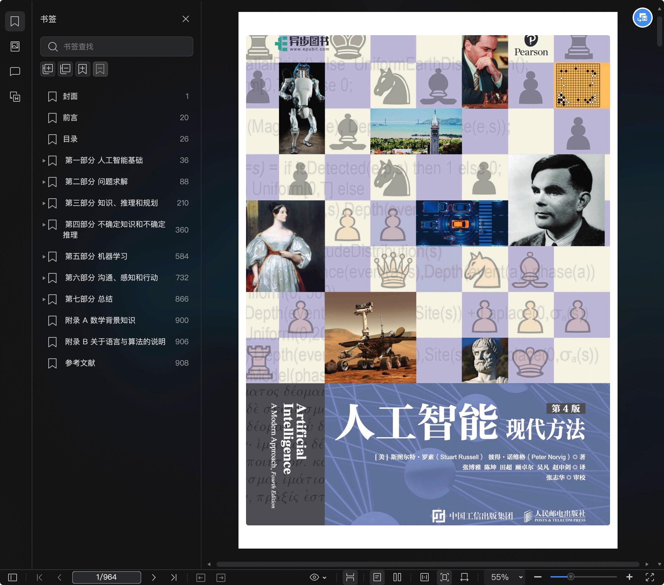This screenshot has height=585, width=664.
Task: Select single page view
Action: (377, 577)
